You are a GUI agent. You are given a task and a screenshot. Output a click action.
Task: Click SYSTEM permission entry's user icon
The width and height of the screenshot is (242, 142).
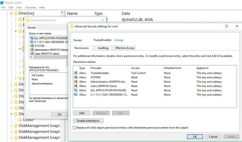click(75, 77)
